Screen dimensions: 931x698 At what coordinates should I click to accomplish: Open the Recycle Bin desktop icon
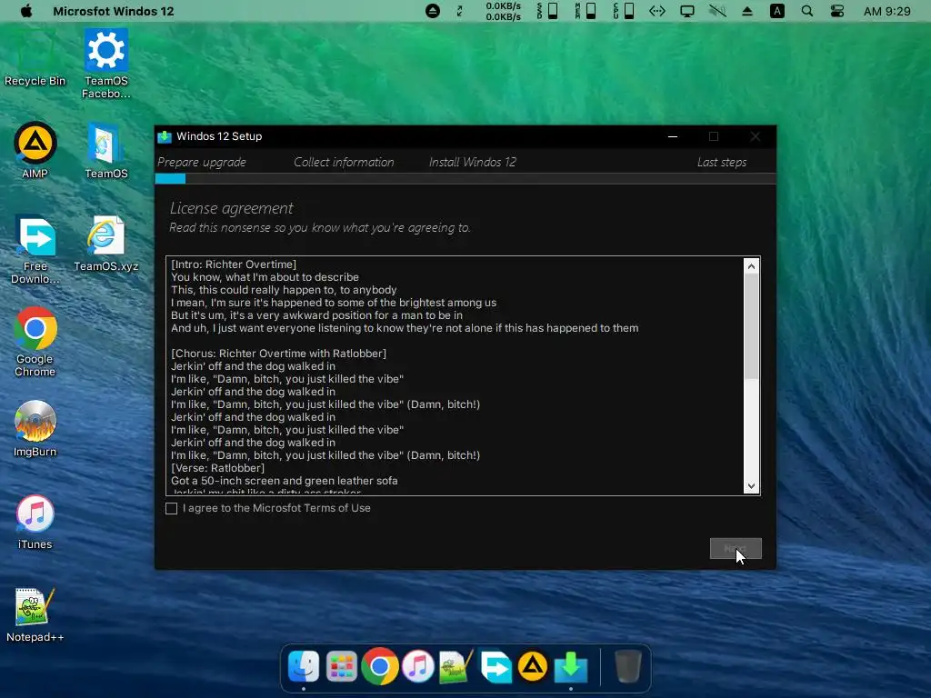coord(35,59)
